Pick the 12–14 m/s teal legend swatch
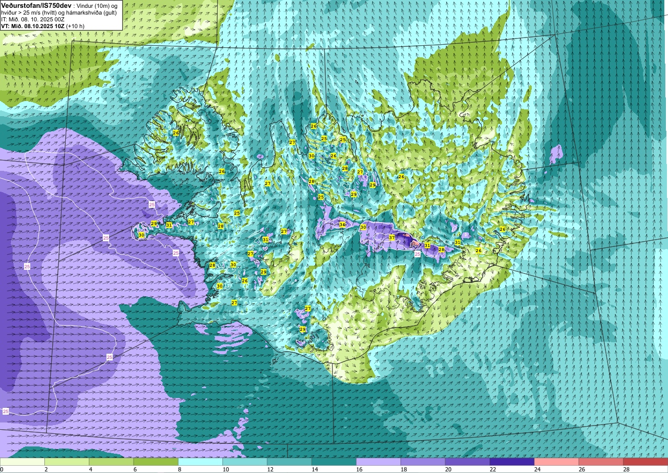Image resolution: width=668 pixels, height=473 pixels. coord(289,462)
